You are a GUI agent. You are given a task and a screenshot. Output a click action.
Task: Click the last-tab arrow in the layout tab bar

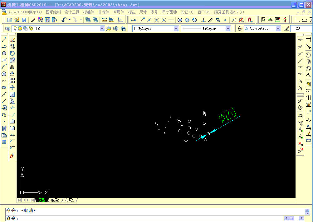click(32, 200)
